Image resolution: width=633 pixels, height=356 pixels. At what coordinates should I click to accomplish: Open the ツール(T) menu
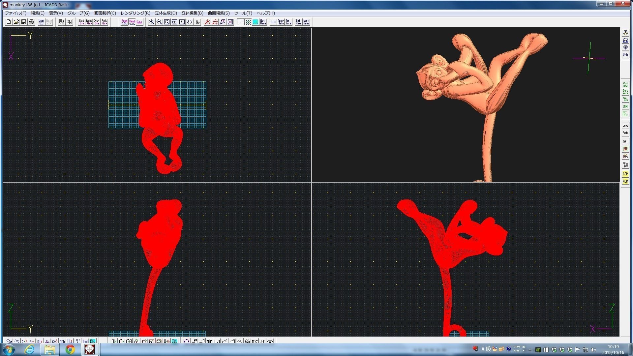point(243,13)
